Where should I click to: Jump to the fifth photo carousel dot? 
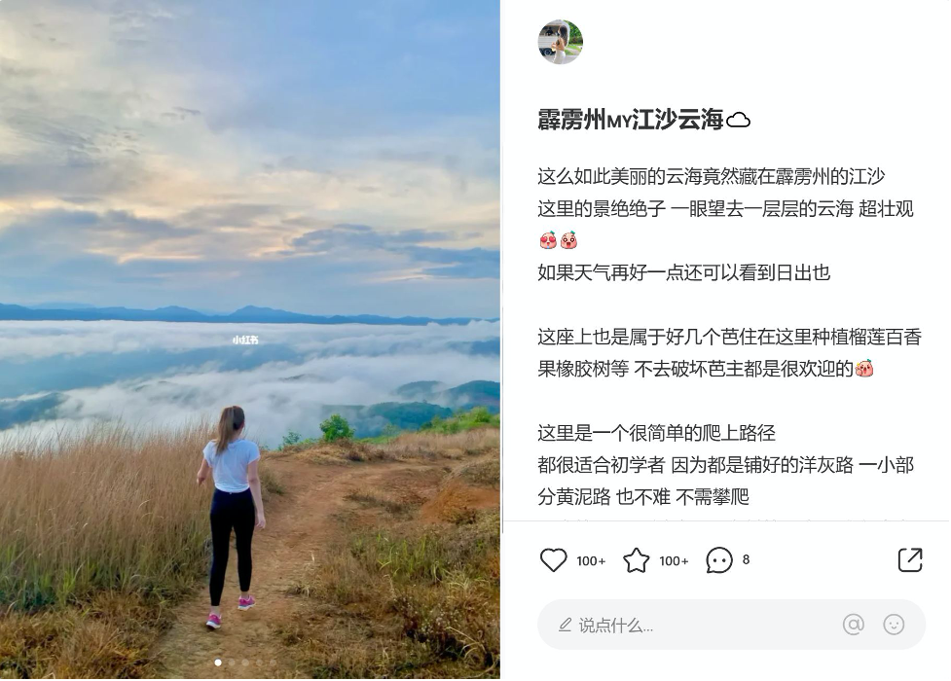pyautogui.click(x=273, y=663)
